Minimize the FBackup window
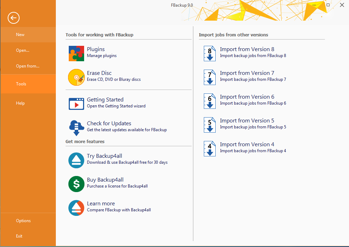Screen dimensions: 349x247 point(314,5)
